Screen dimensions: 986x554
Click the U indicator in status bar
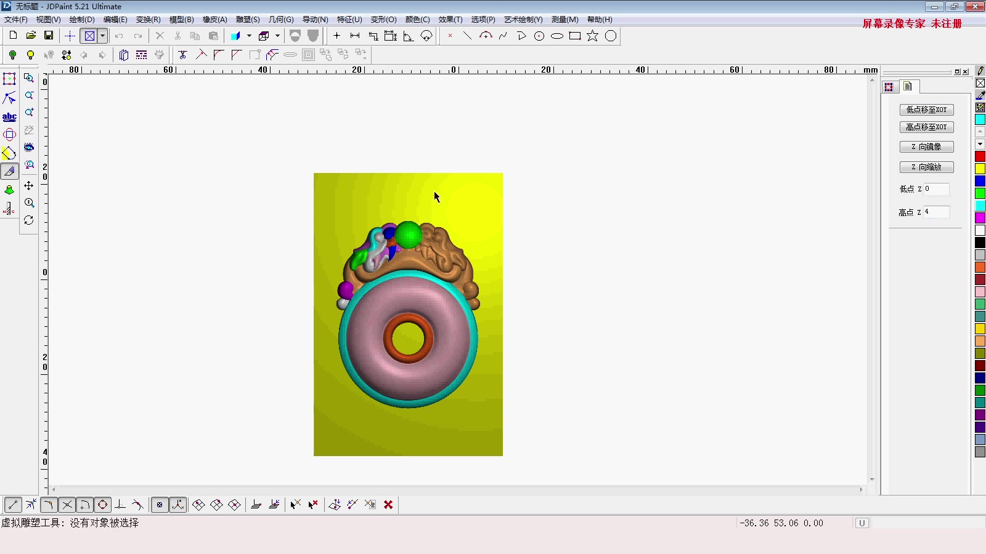tap(862, 523)
